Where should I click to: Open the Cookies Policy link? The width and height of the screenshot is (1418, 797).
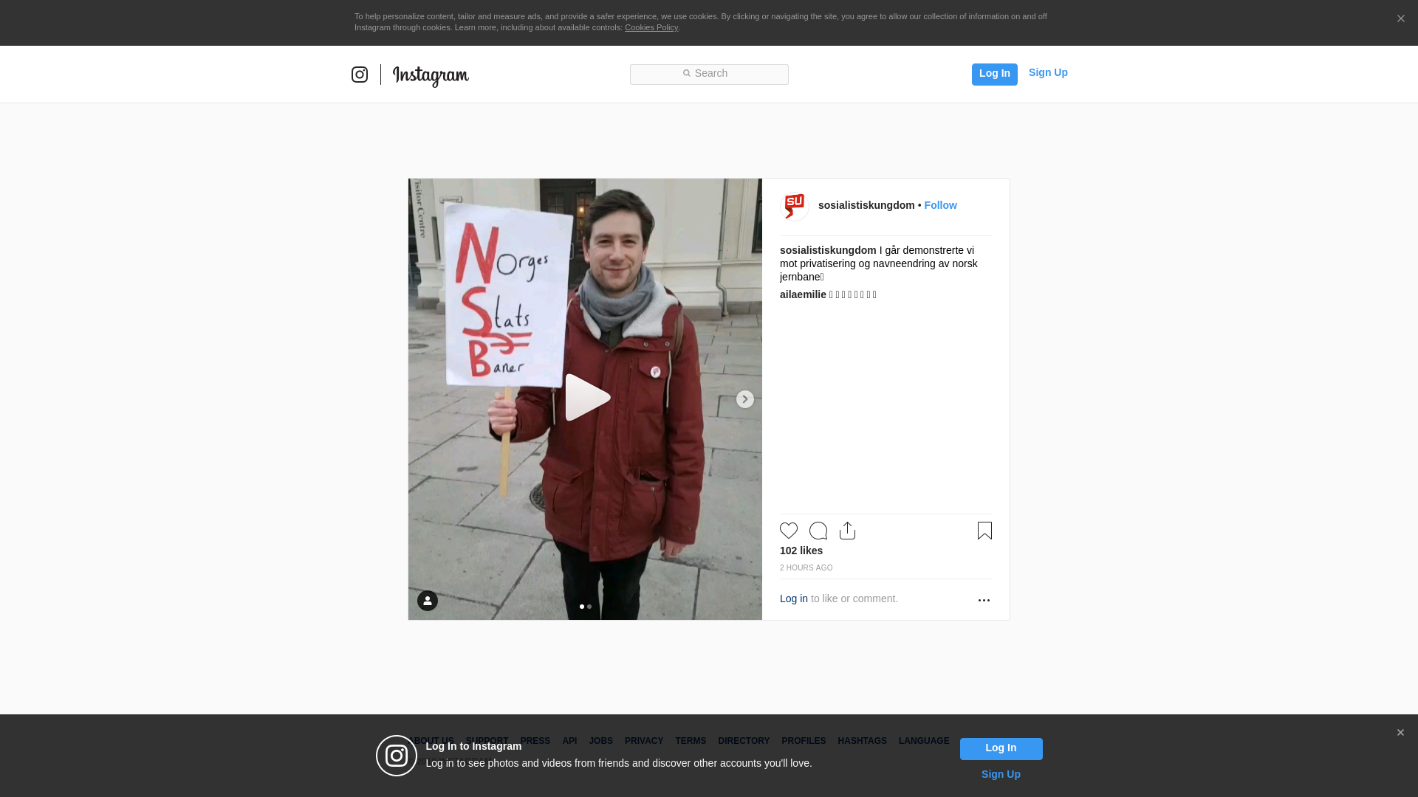pyautogui.click(x=651, y=27)
